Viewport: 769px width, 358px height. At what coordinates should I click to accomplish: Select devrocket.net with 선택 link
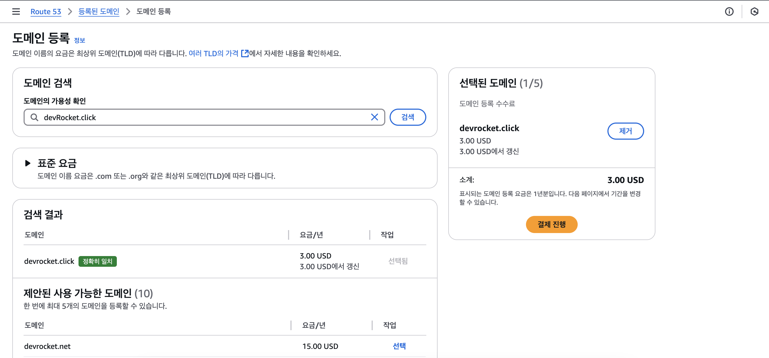399,346
